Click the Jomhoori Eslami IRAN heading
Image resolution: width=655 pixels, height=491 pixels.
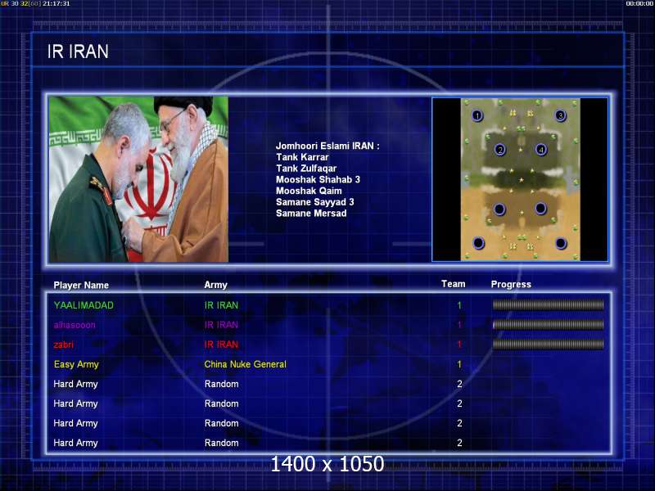327,146
